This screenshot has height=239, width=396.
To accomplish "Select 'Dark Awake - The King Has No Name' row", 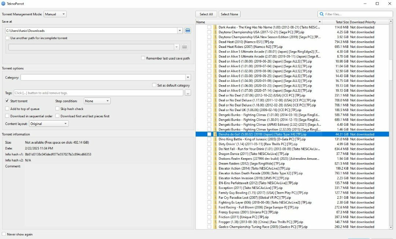I will (292, 27).
